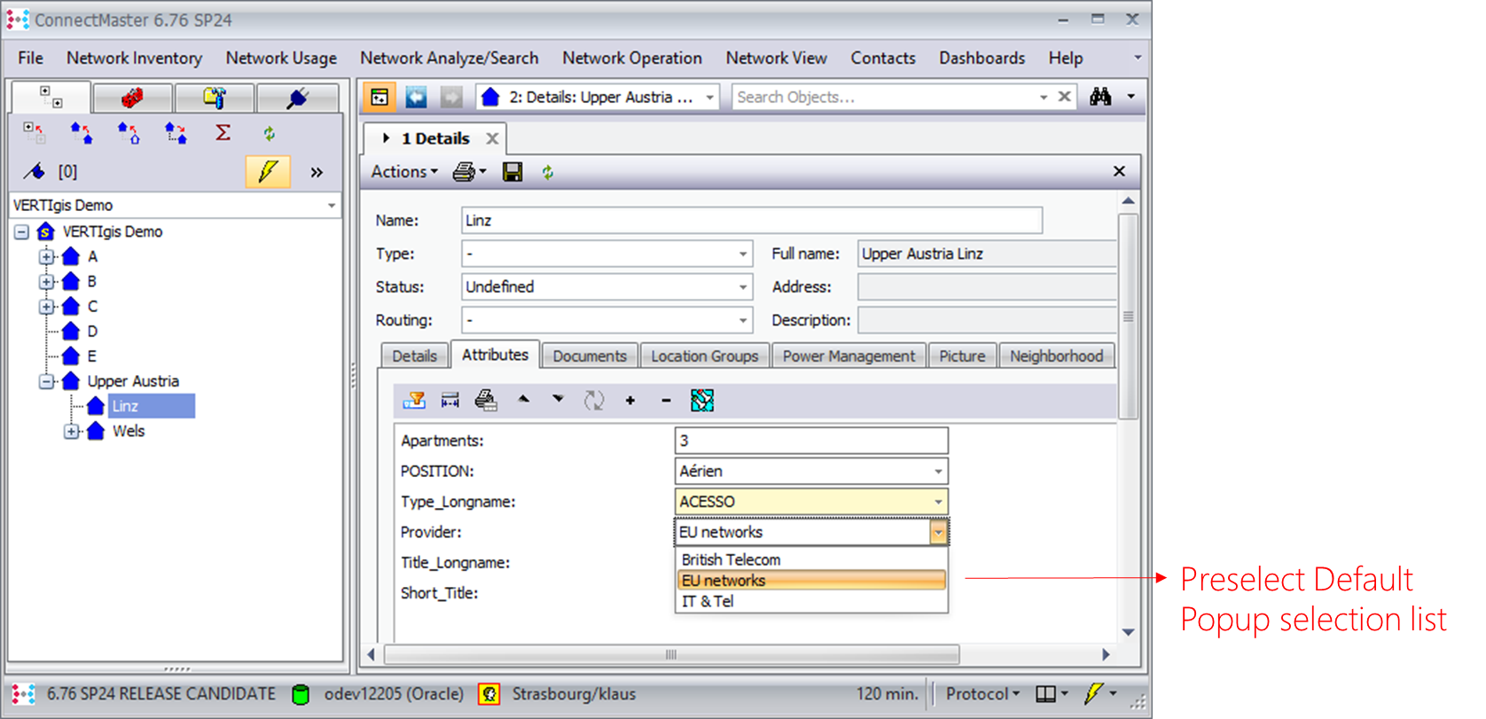Collapse the VERTIgis Demo root node
Image resolution: width=1486 pixels, height=719 pixels.
coord(21,231)
